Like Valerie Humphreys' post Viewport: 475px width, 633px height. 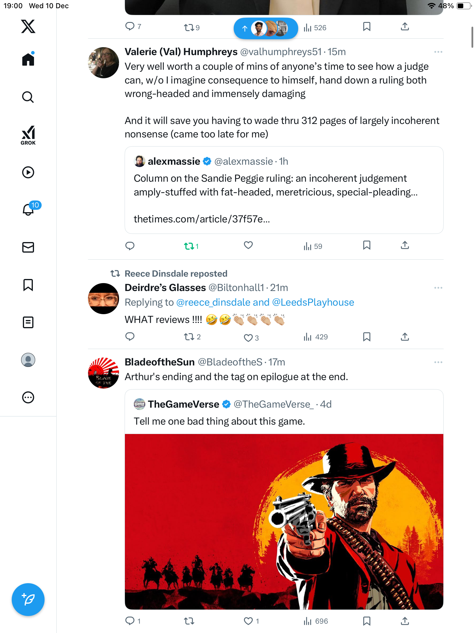[248, 245]
